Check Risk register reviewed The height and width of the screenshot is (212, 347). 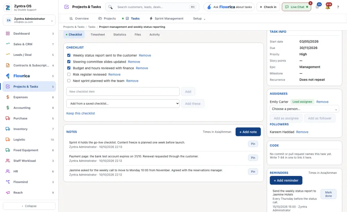point(69,74)
